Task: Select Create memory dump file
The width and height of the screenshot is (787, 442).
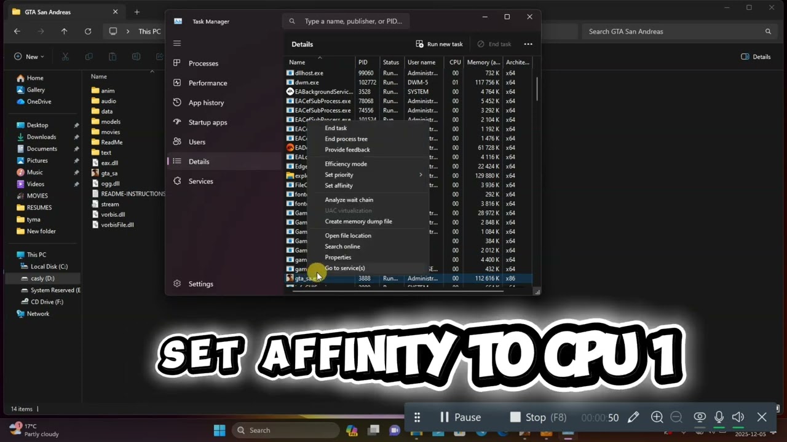Action: (x=358, y=222)
